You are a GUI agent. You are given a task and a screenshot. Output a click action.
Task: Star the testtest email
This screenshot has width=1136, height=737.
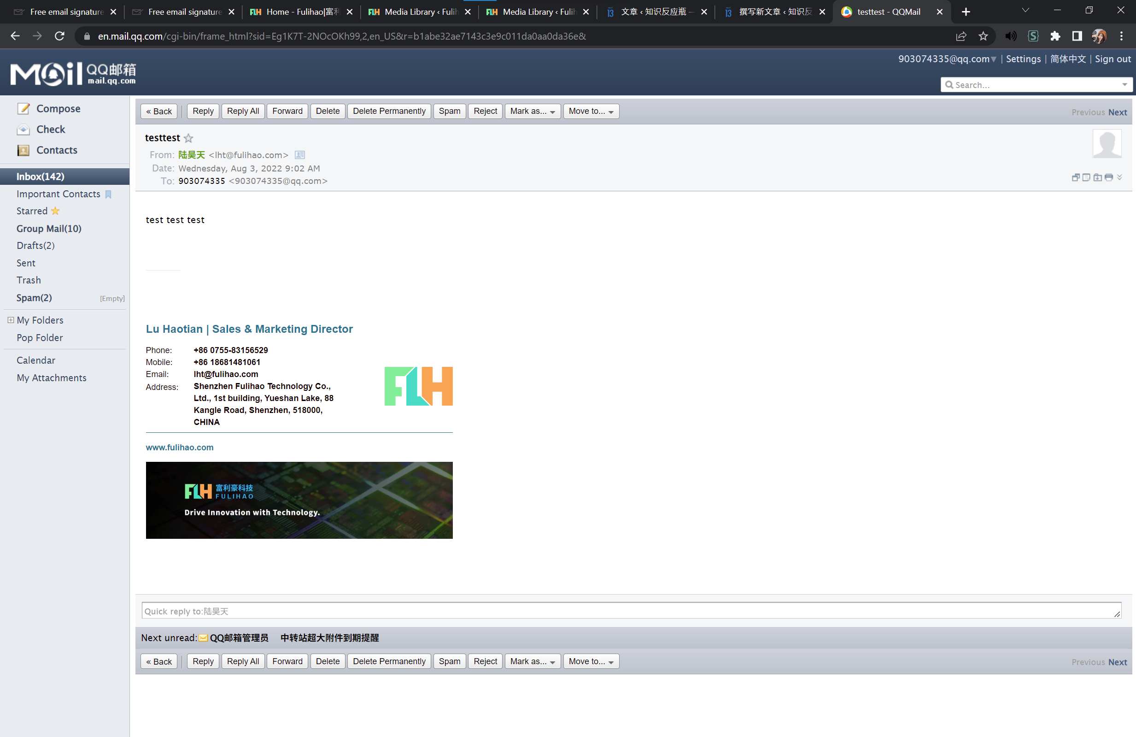[188, 138]
